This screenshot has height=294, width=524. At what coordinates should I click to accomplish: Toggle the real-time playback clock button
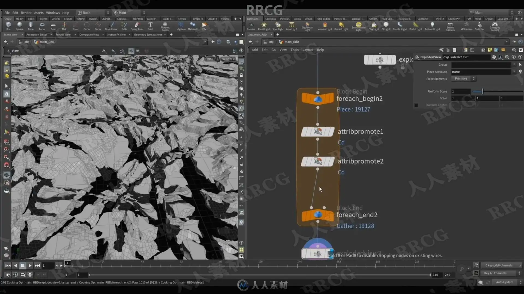30,275
